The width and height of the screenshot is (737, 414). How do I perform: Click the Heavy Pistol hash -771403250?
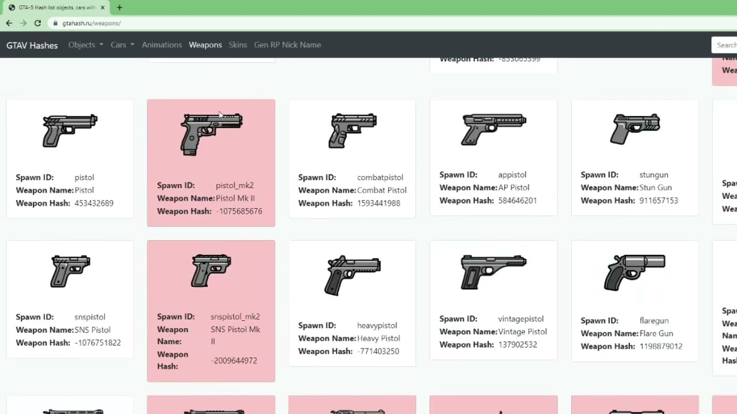point(378,351)
